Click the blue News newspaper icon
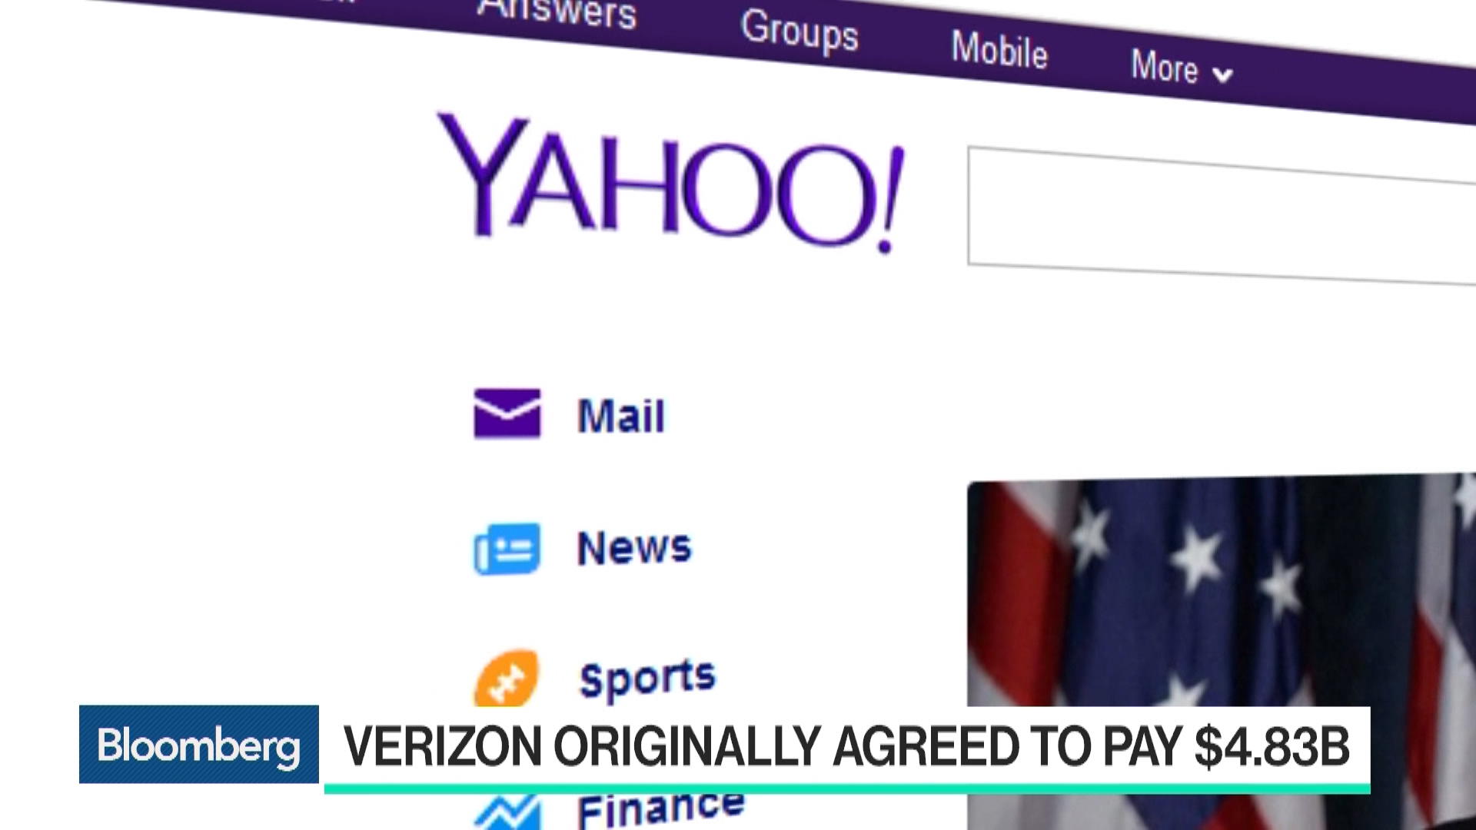Viewport: 1476px width, 830px height. 507,549
